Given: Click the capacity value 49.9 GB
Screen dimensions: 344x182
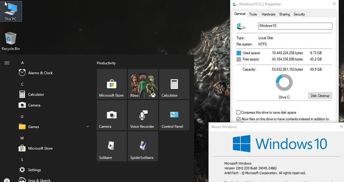Looking at the screenshot, I should pyautogui.click(x=316, y=70).
